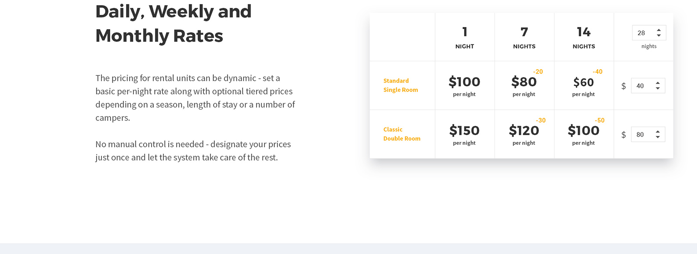Increase the nights count using the up arrow
Screen dimensions: 697x254
coord(659,30)
